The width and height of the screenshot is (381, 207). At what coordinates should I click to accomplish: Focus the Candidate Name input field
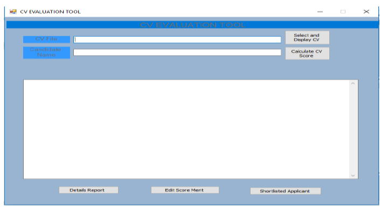(177, 52)
